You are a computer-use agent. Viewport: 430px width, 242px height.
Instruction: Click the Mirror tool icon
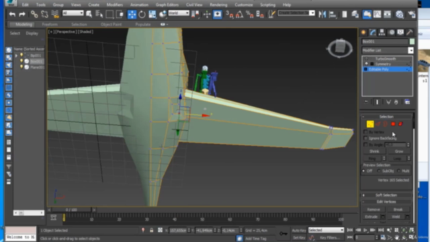322,14
